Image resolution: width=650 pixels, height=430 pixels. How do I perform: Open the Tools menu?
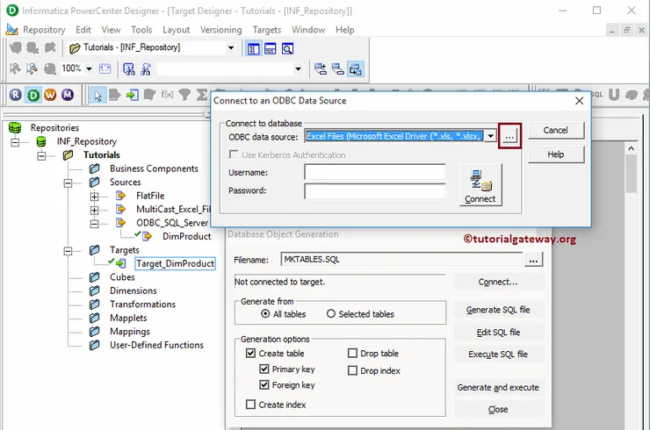[x=141, y=30]
